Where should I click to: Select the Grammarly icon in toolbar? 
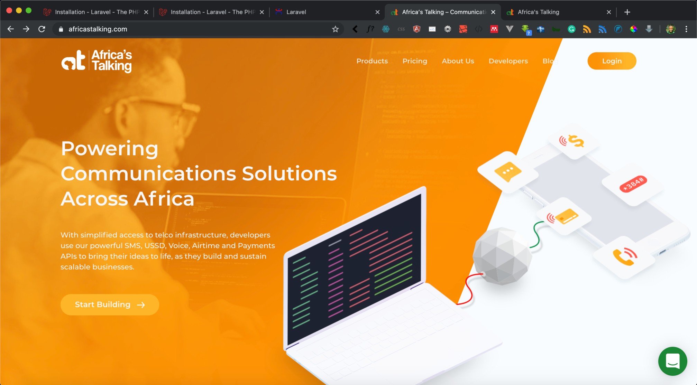(571, 29)
